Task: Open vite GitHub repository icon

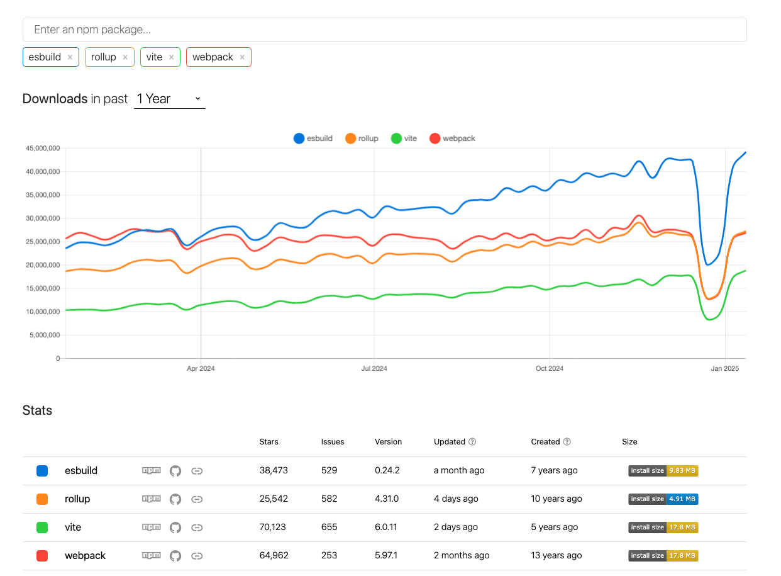Action: 175,527
